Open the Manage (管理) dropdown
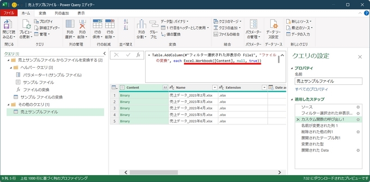This screenshot has width=370, height=182. (42, 34)
